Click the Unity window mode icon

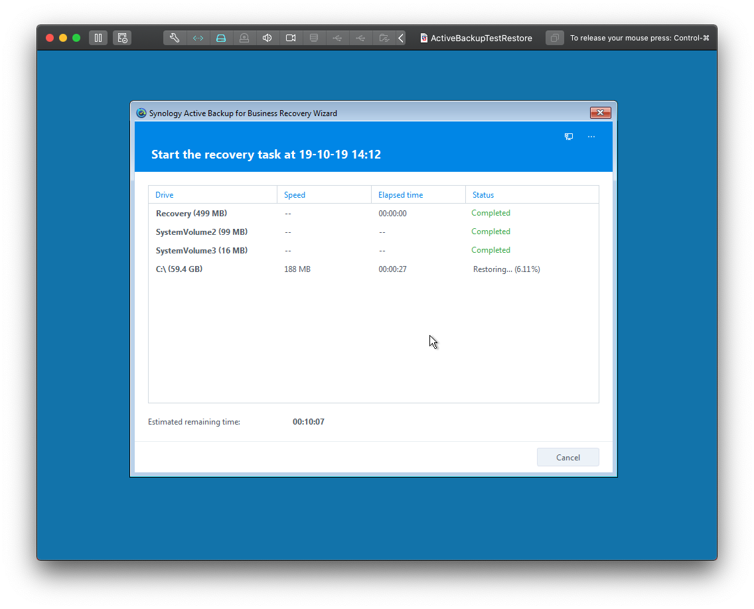(554, 38)
